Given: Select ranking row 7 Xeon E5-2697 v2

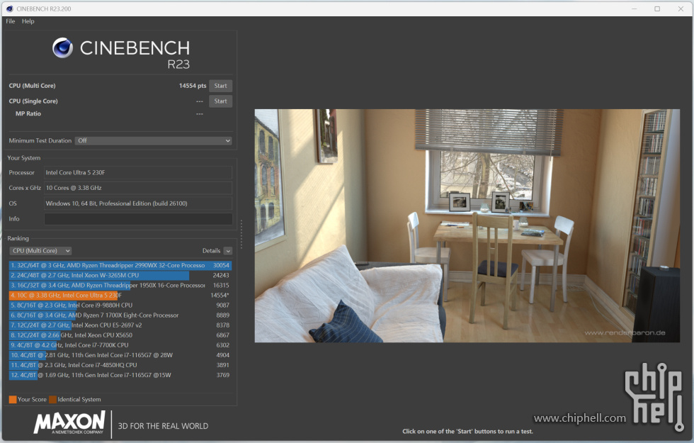Looking at the screenshot, I should (120, 325).
